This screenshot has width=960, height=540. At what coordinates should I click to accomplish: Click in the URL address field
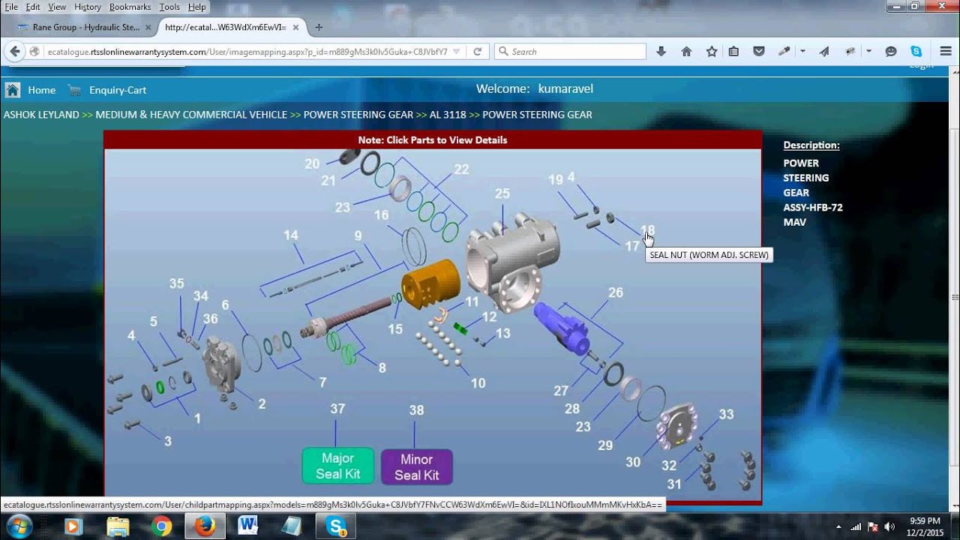point(247,52)
